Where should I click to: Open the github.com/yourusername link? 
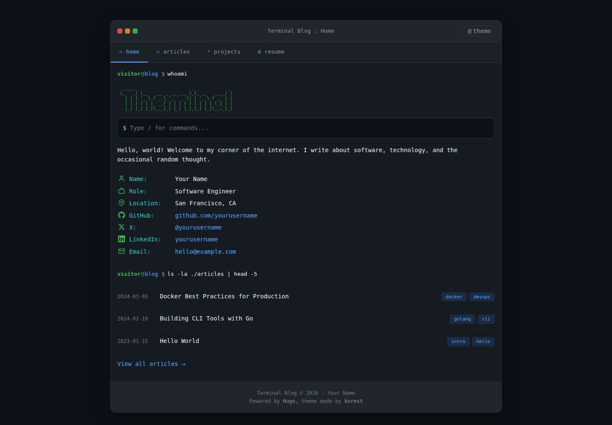[216, 215]
